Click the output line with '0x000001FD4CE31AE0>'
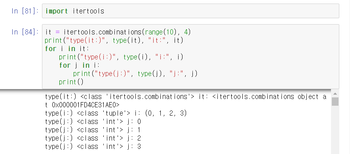350x154 pixels. tap(82, 105)
